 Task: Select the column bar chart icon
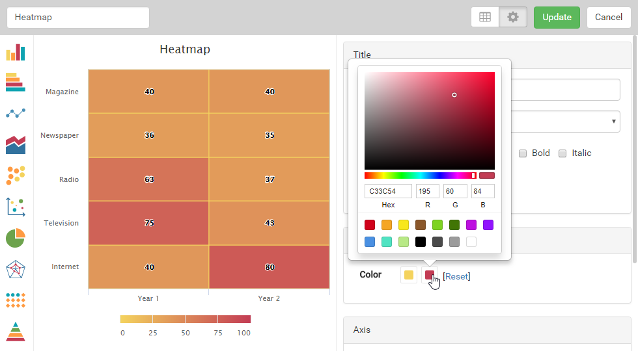[x=16, y=53]
